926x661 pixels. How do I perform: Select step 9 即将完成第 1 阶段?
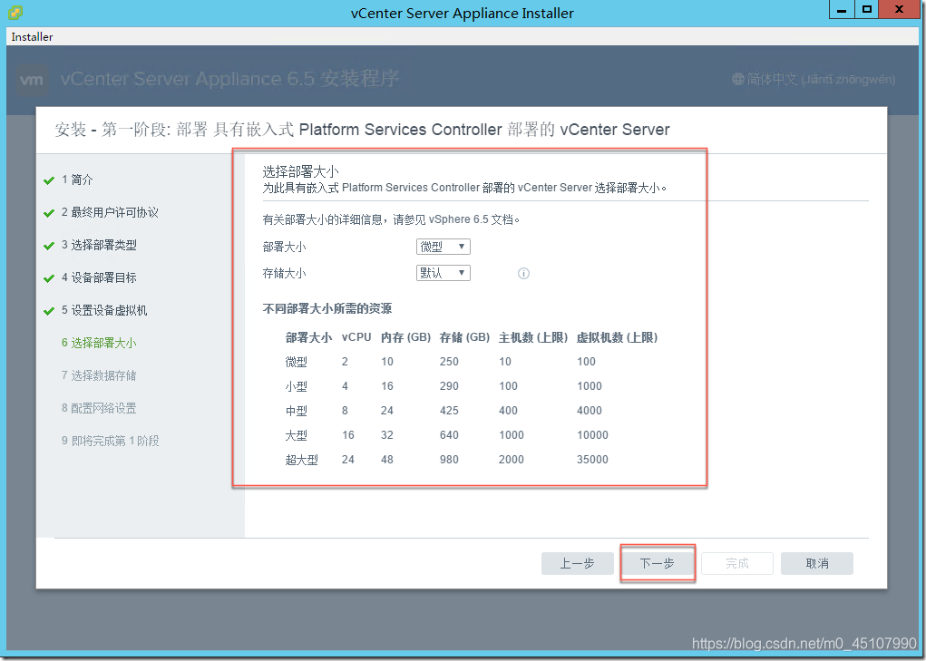[x=111, y=441]
